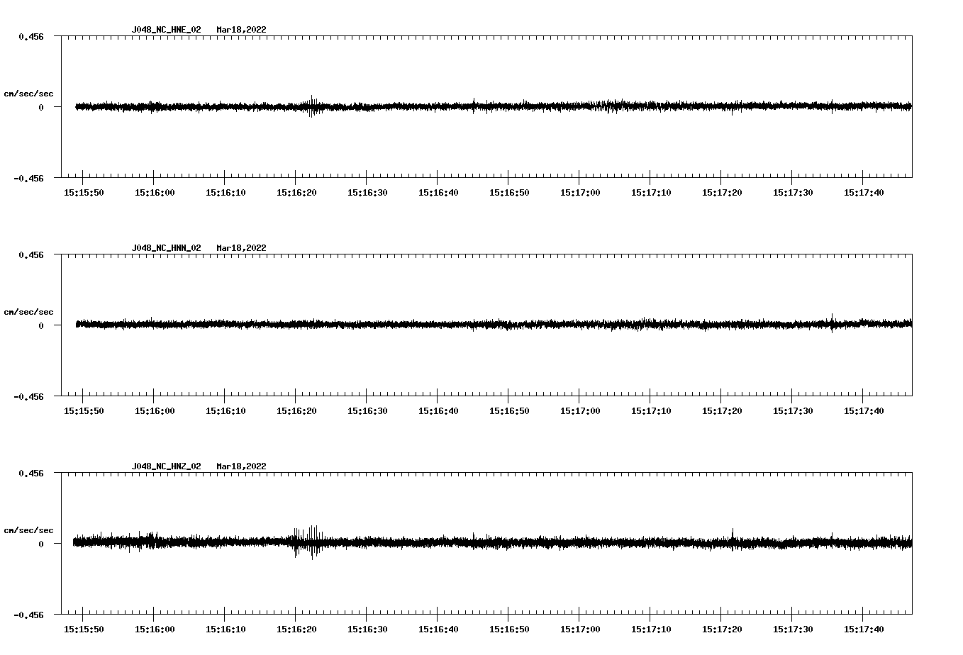963x655 pixels.
Task: Click the 15:15:50 time label under HNE plot
Action: 84,193
